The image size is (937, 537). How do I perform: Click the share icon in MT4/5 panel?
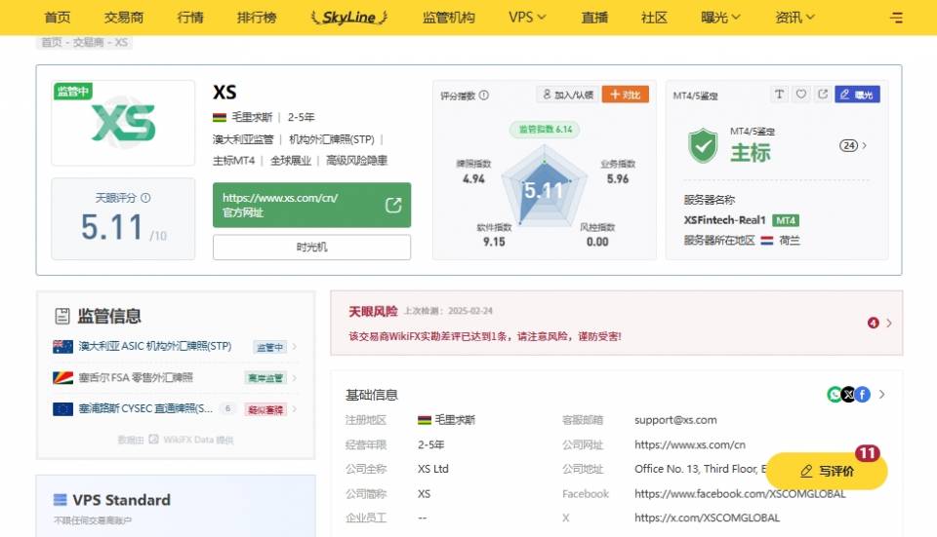823,95
